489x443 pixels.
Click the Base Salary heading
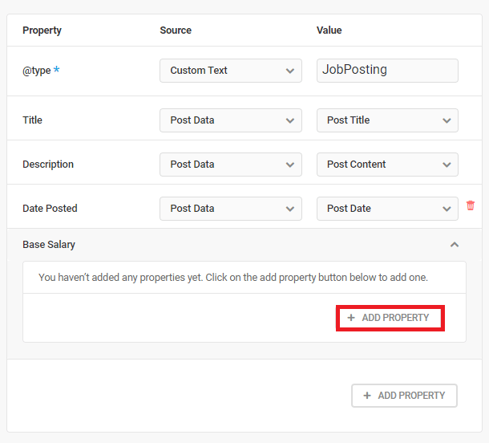(x=49, y=245)
